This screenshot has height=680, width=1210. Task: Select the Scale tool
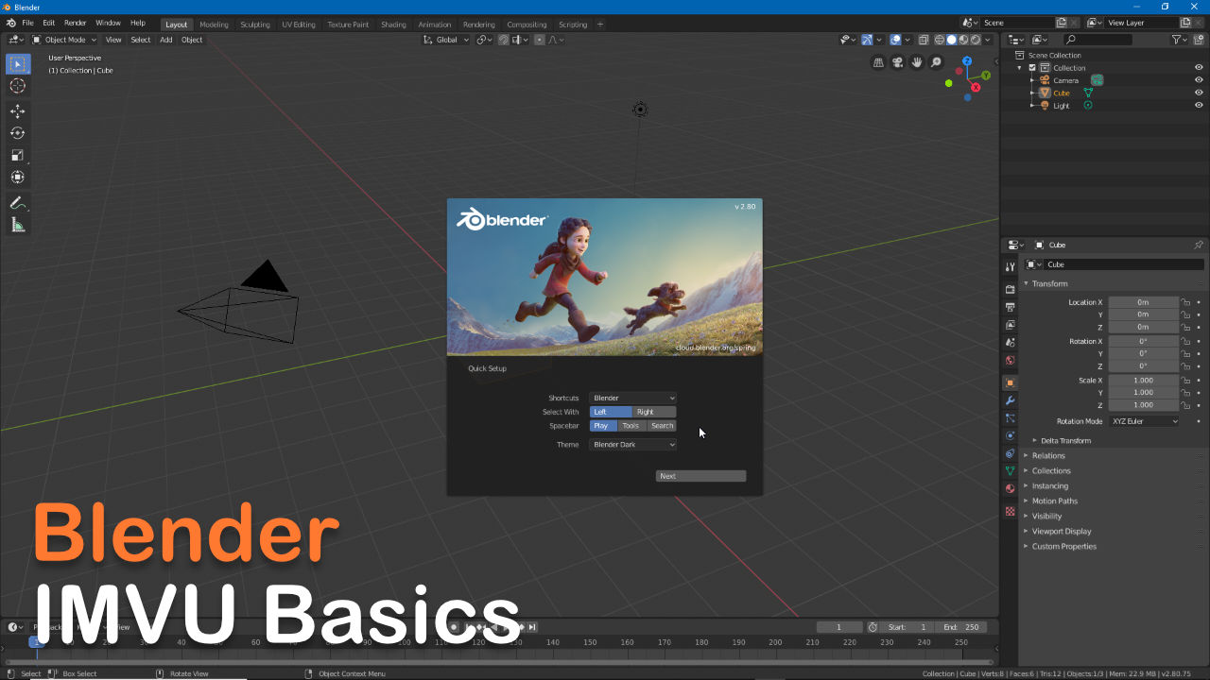pyautogui.click(x=18, y=155)
